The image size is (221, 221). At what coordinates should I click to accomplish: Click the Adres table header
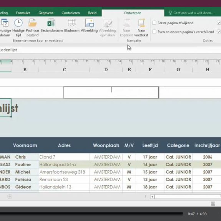[x=64, y=145]
